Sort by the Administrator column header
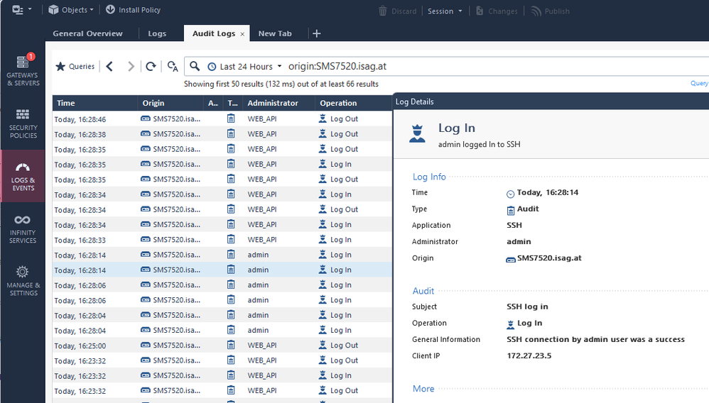Screen dimensions: 709x403 coord(273,103)
